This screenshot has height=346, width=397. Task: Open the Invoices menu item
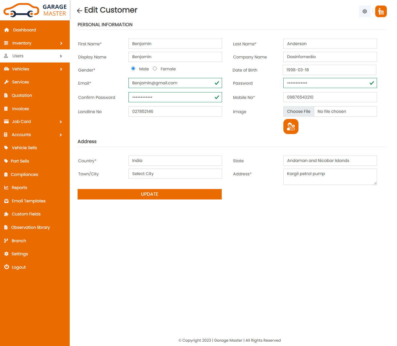(x=20, y=109)
